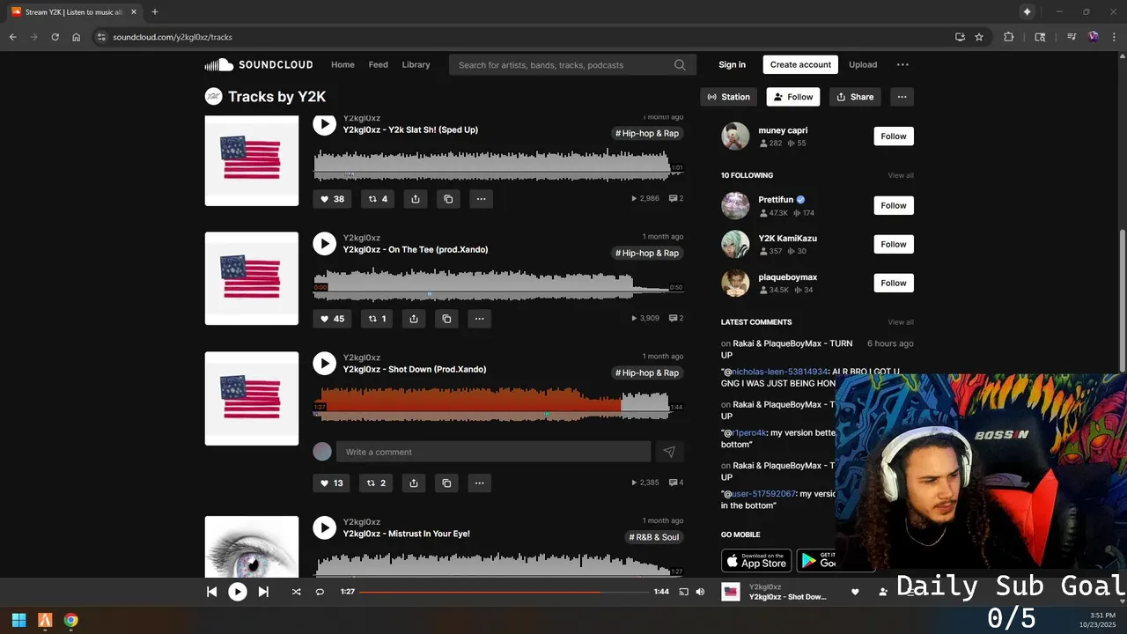The width and height of the screenshot is (1127, 634).
Task: Open more options for Y2k Slat Sh! track
Action: (x=481, y=199)
